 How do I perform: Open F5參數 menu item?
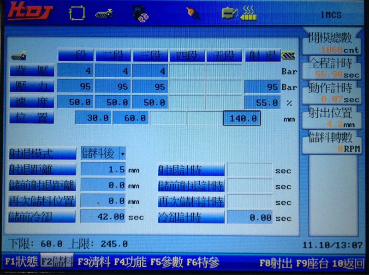pos(167,262)
